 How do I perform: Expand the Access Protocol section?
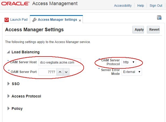8,96
